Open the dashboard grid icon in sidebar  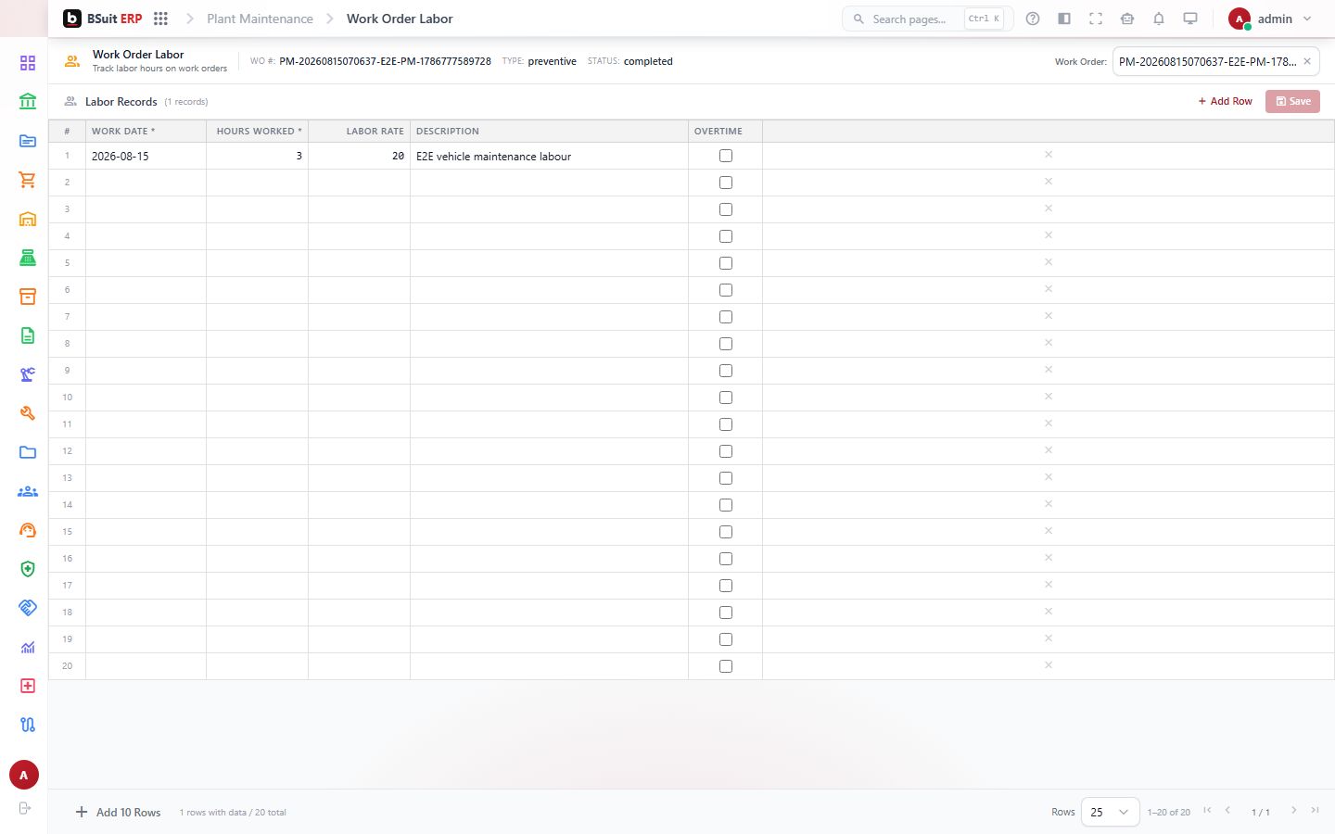coord(28,63)
